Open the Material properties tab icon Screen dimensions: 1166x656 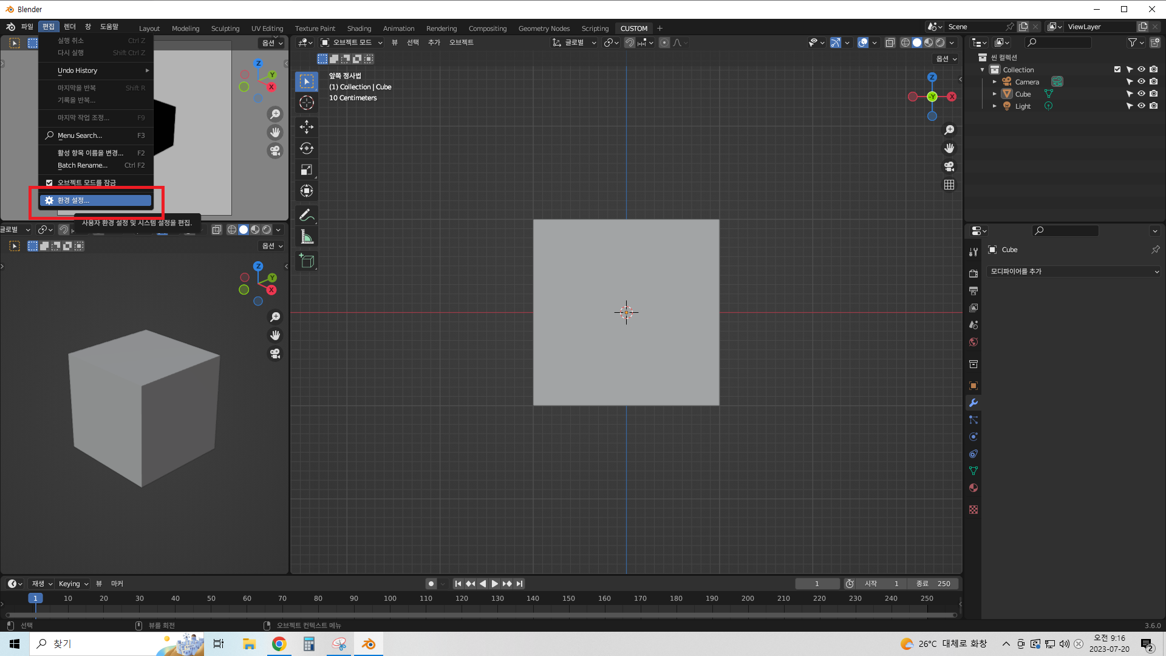coord(973,488)
